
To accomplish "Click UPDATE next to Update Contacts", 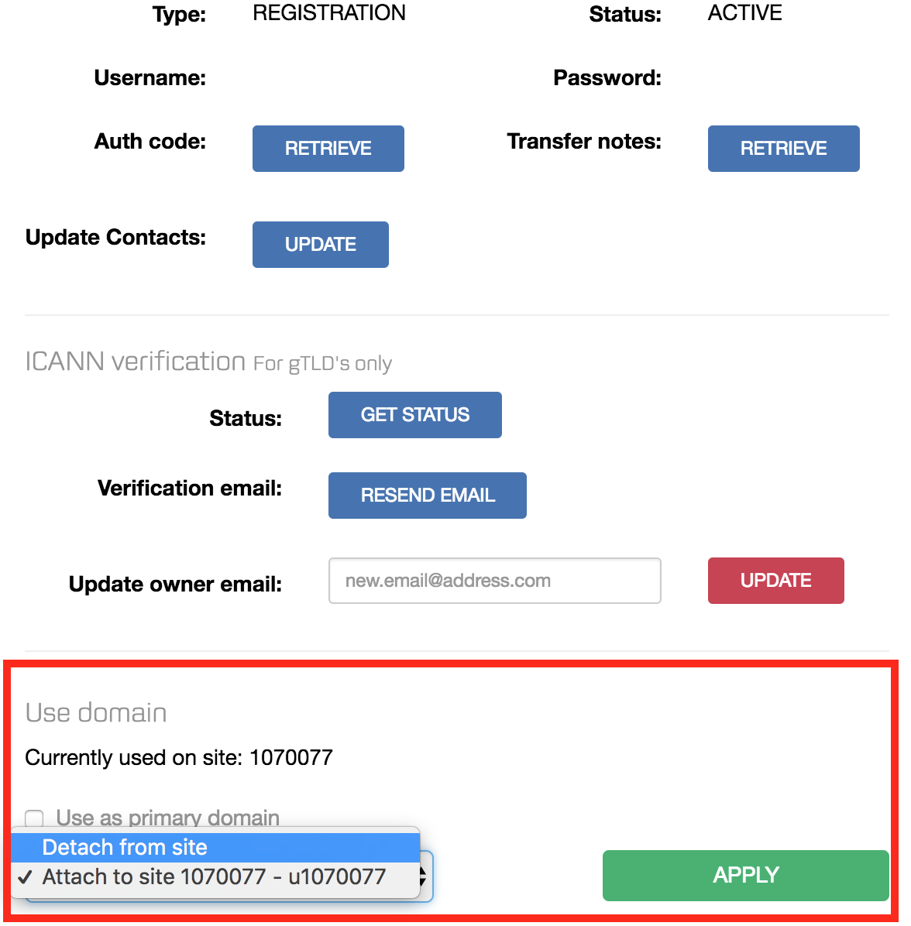I will click(320, 245).
